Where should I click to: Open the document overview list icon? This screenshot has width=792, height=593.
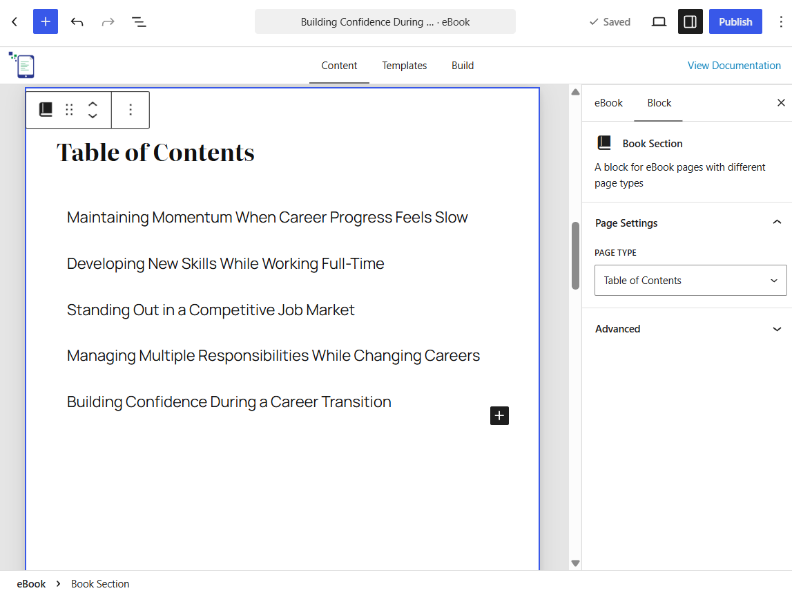[139, 21]
